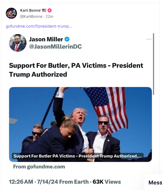Open Karli Bonne' profile avatar

(x=11, y=13)
